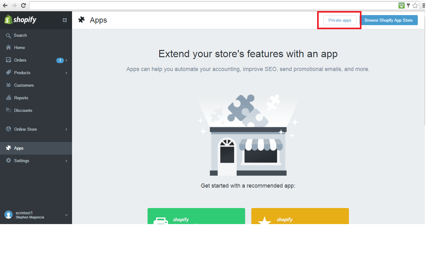448x269 pixels.
Task: Expand the Online Store submenu chevron
Action: pyautogui.click(x=66, y=129)
